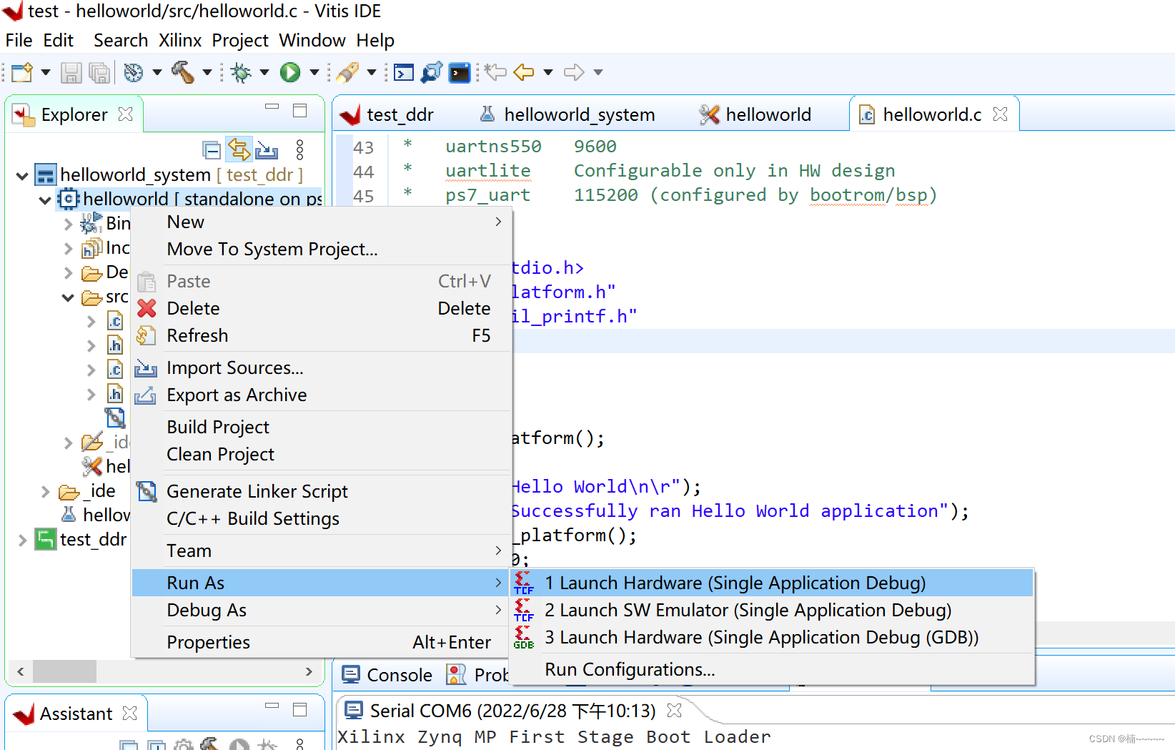This screenshot has height=750, width=1175.
Task: Expand the test_ddr platform node
Action: [x=22, y=540]
